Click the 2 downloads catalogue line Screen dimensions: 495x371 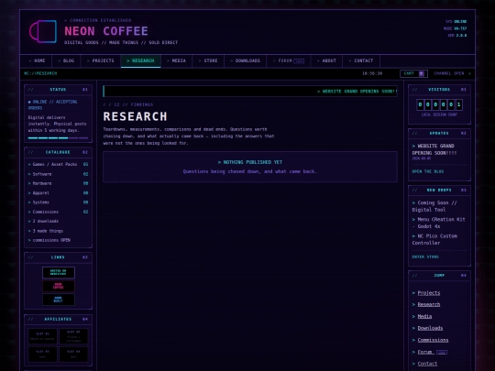click(43, 221)
